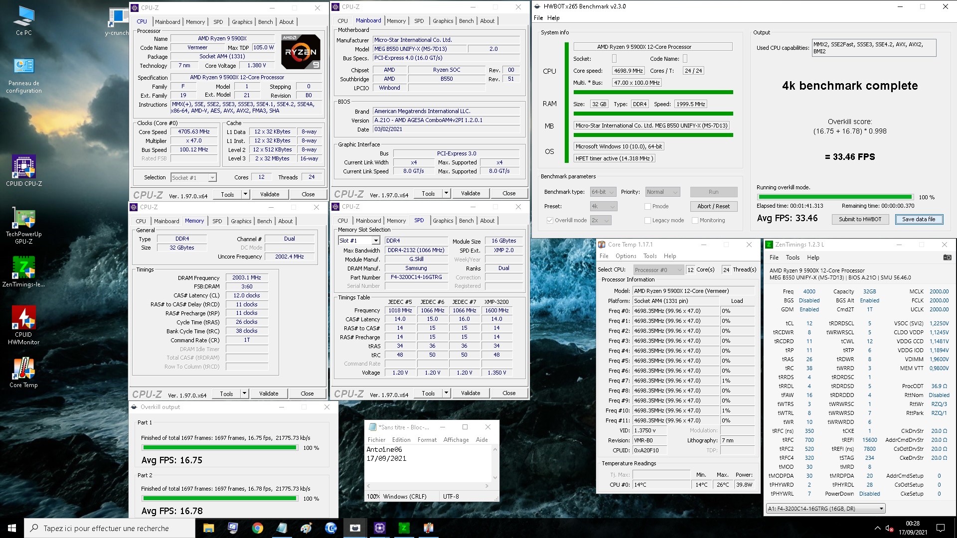Open the Priority Normal dropdown
The height and width of the screenshot is (538, 957).
click(662, 192)
